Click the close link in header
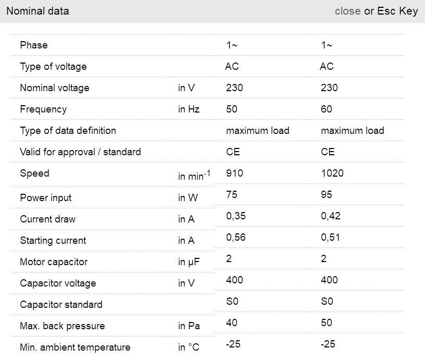The width and height of the screenshot is (425, 360). click(347, 11)
